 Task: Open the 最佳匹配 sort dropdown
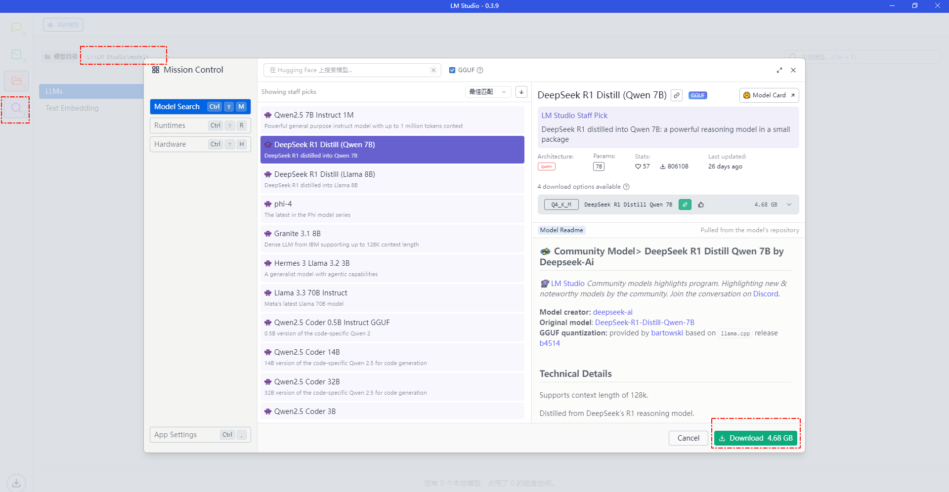(488, 92)
